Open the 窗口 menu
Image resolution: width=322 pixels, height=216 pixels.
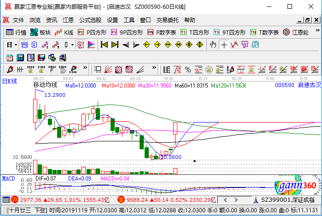tap(146, 20)
